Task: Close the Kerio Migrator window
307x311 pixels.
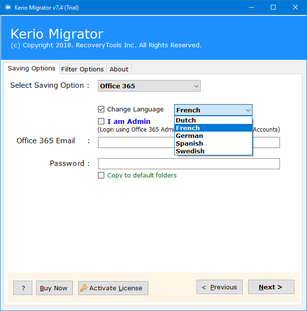Action: coord(295,8)
